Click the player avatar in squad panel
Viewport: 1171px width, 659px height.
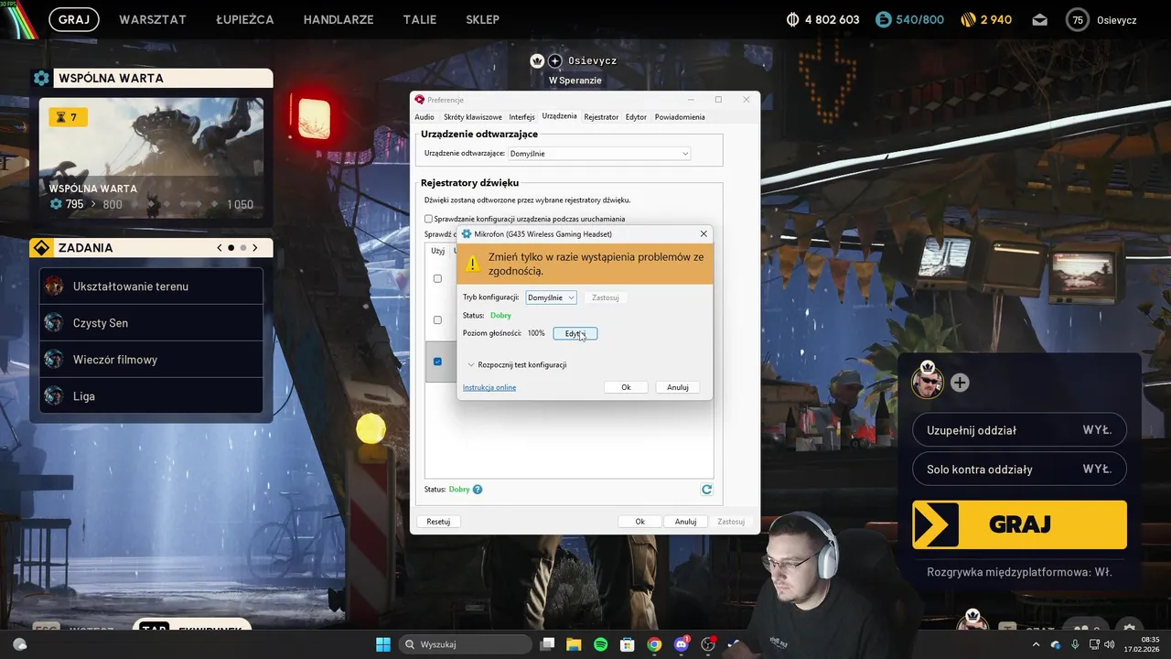coord(928,381)
